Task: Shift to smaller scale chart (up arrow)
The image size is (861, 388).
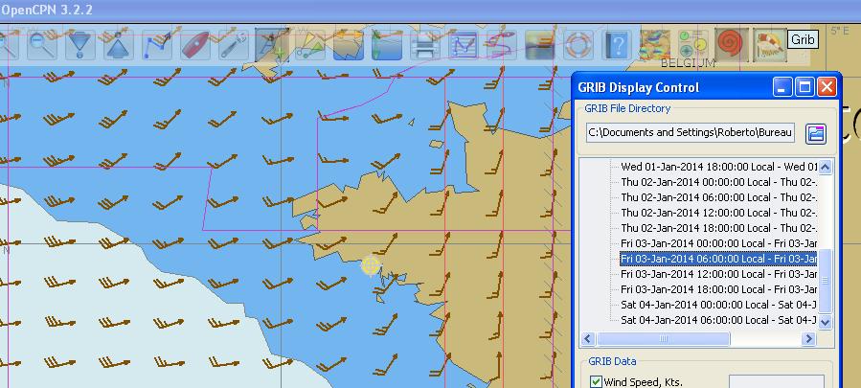Action: 118,44
